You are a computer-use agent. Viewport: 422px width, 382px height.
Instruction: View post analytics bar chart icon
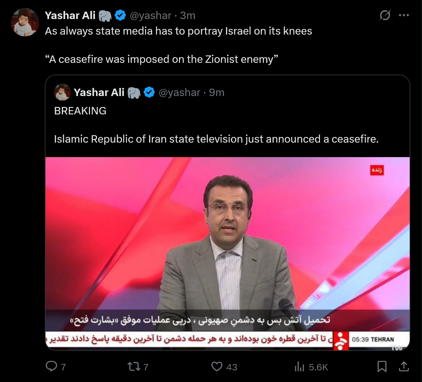click(299, 367)
